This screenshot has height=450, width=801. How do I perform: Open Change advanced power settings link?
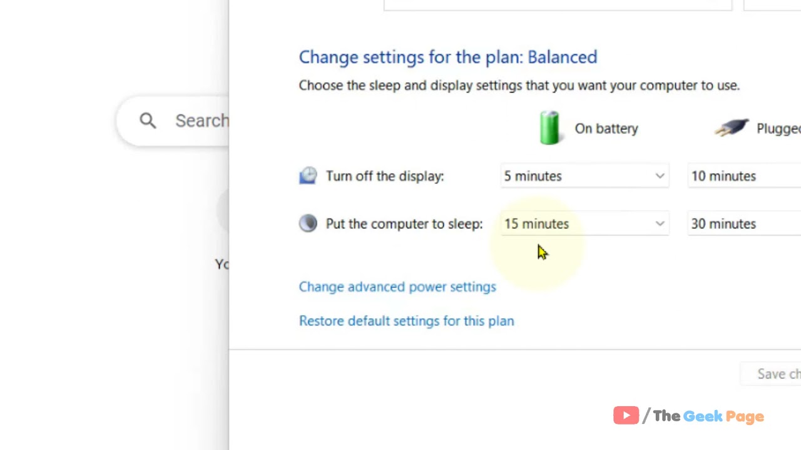pos(397,287)
